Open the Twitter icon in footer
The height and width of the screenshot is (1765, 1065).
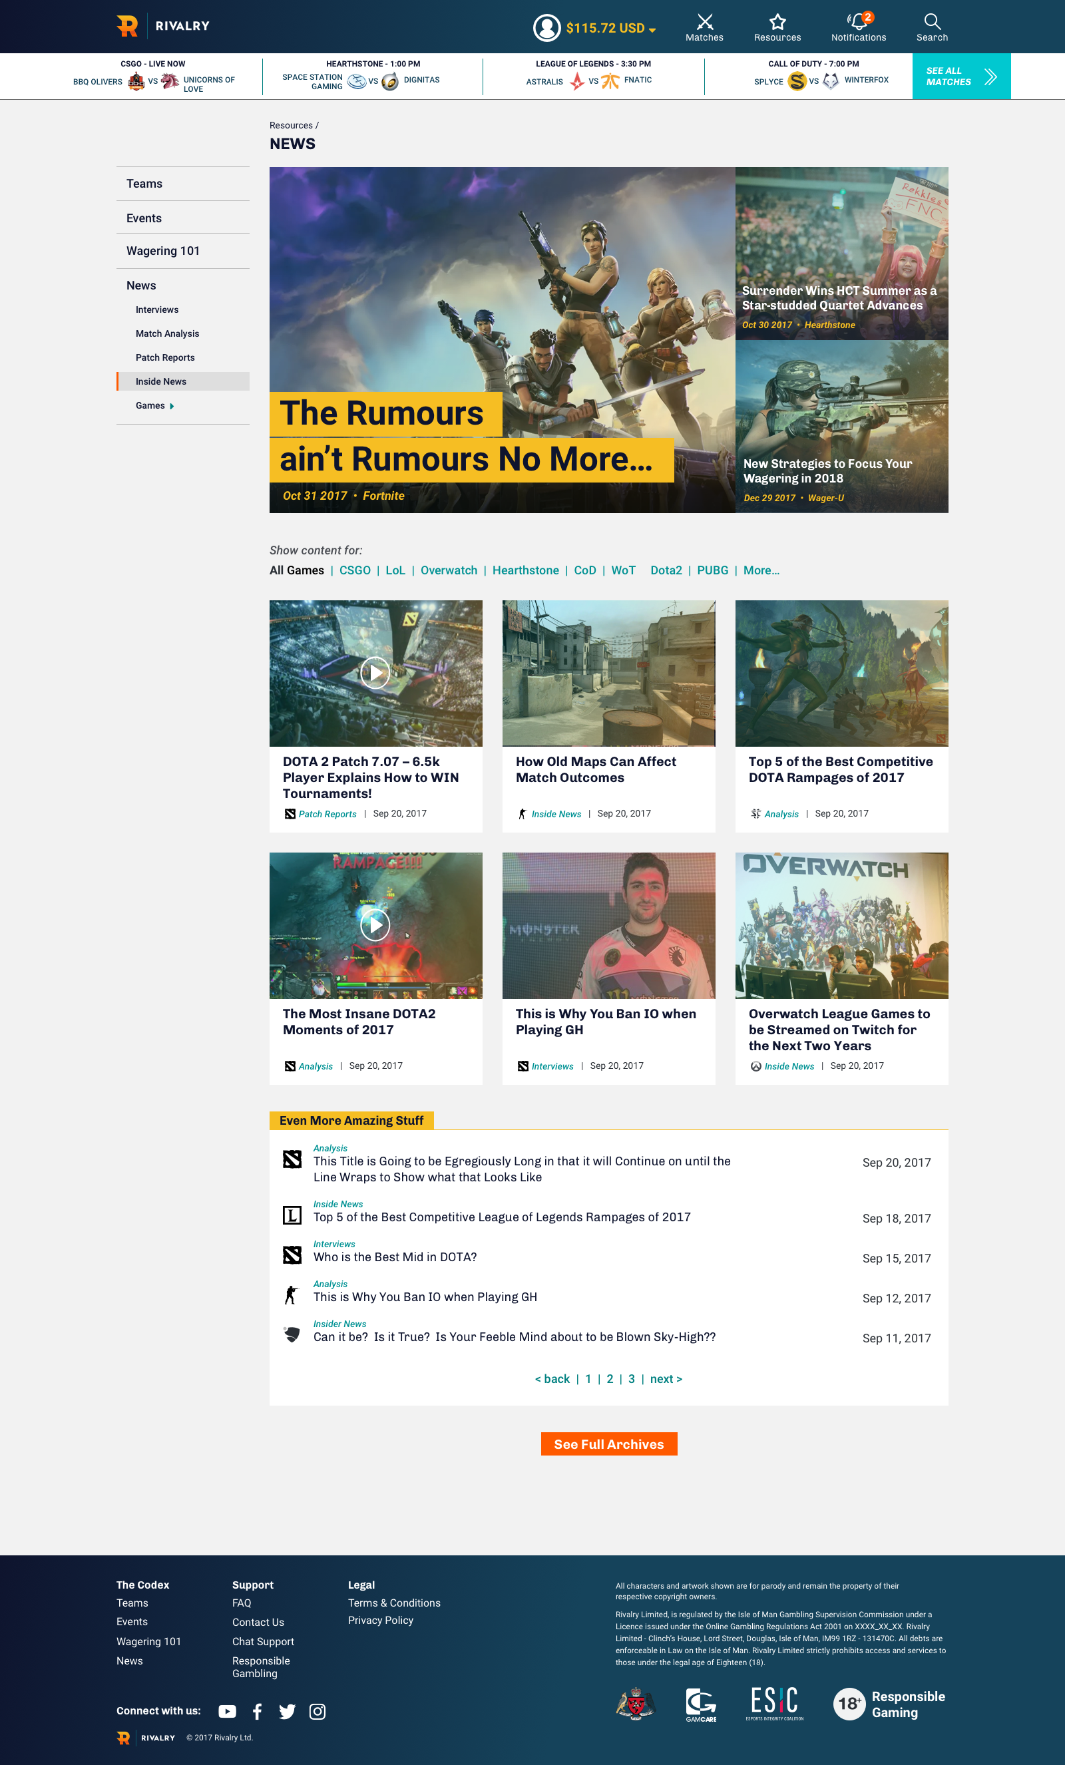point(287,1711)
